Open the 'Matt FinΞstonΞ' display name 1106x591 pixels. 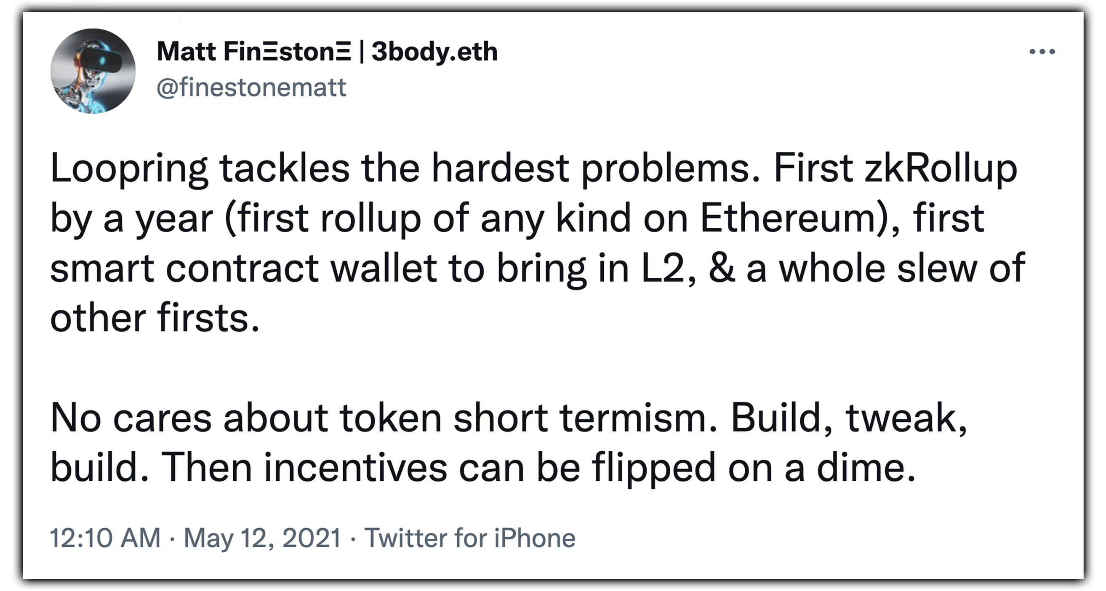click(x=254, y=52)
